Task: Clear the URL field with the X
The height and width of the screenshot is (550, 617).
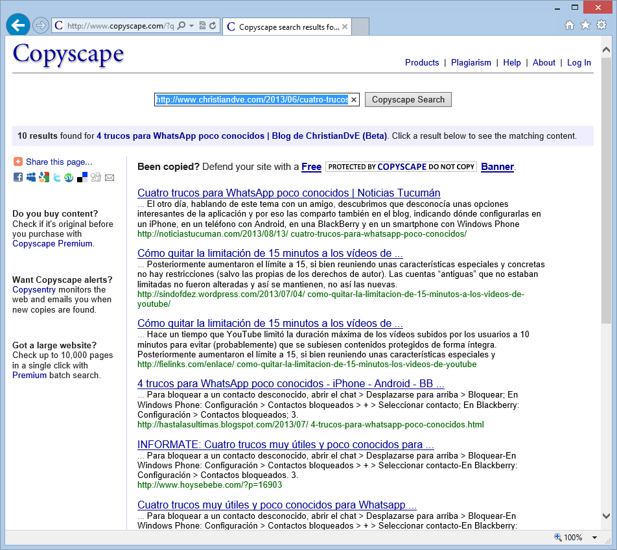Action: [354, 100]
